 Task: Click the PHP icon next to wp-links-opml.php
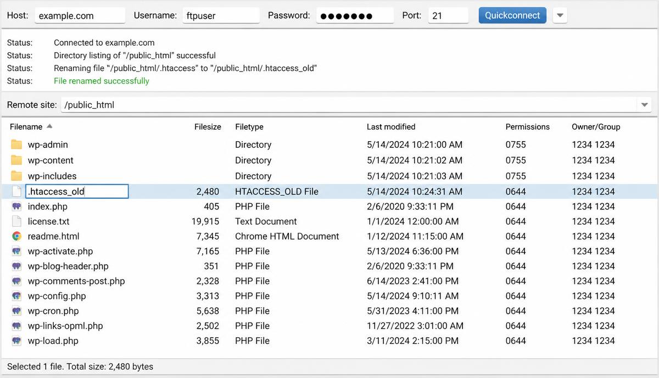pyautogui.click(x=16, y=326)
